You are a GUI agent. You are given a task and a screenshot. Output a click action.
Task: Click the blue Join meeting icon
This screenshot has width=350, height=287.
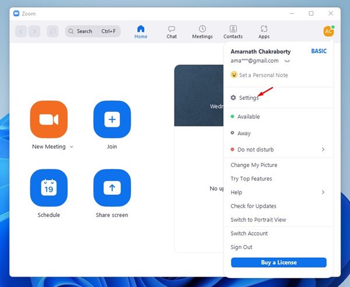click(x=112, y=119)
